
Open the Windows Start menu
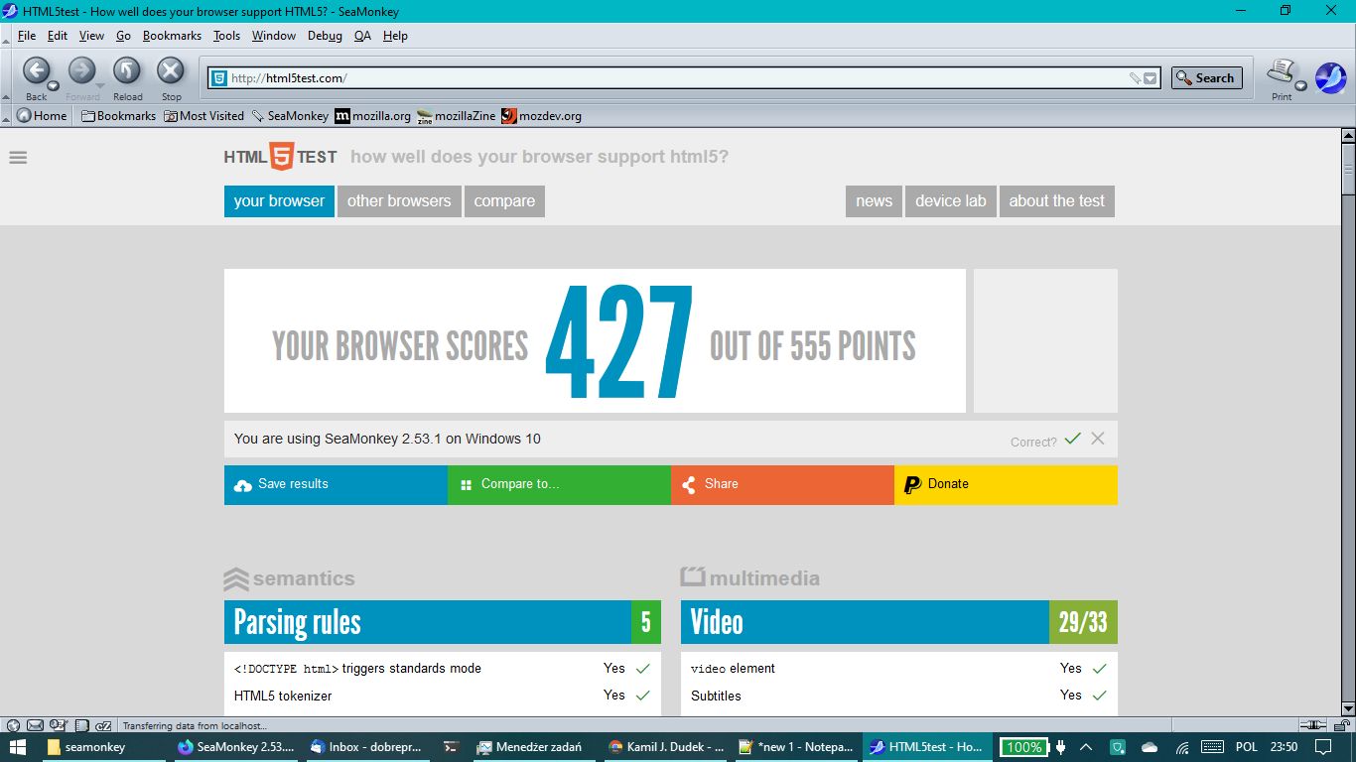20,747
